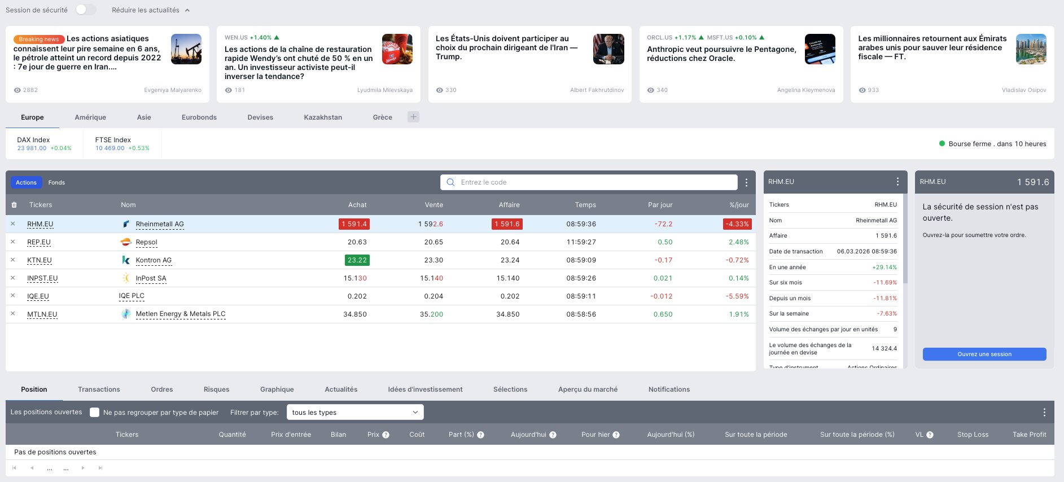Remove MTLN.EU row with X icon

coord(13,314)
